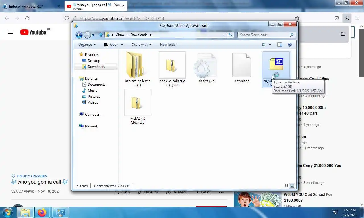The width and height of the screenshot is (364, 218).
Task: Click the magnifier icon in Search Downloads
Action: [x=292, y=35]
